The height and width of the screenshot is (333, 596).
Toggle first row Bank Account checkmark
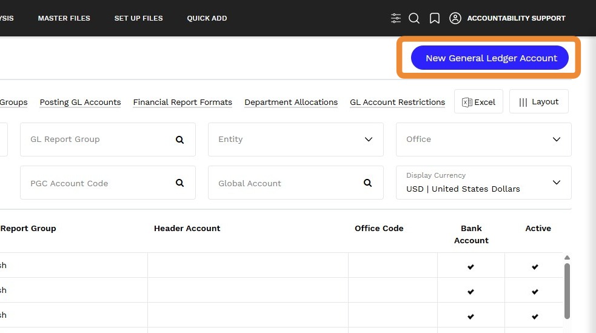(x=470, y=266)
